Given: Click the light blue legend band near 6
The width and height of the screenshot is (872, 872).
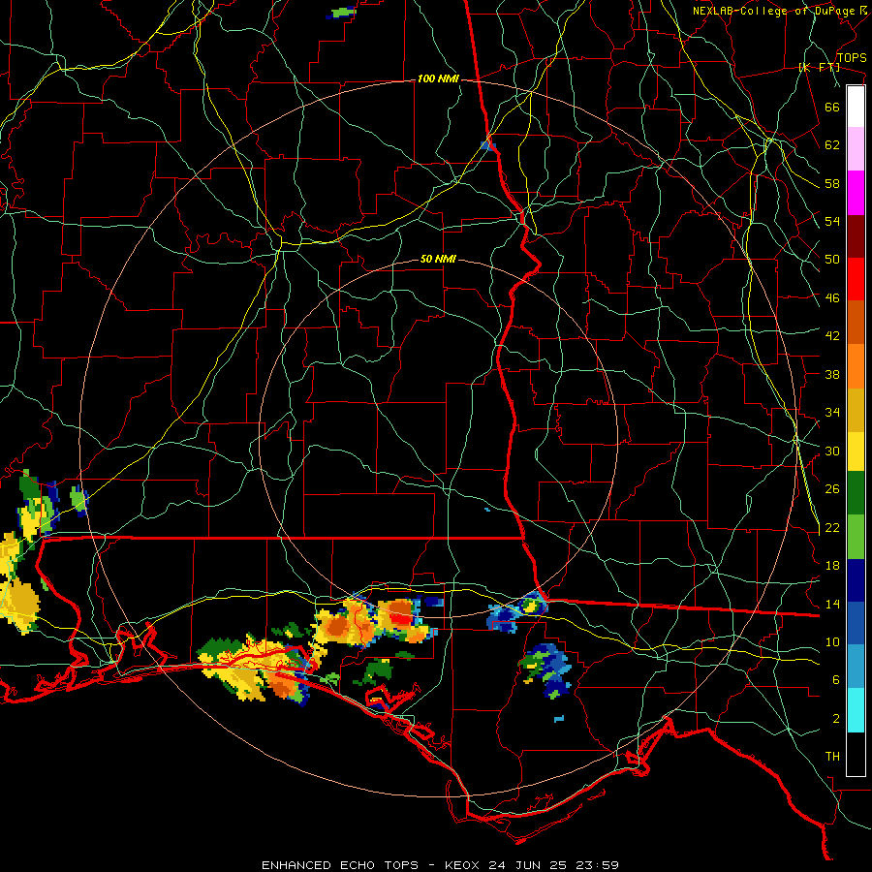Looking at the screenshot, I should point(856,667).
